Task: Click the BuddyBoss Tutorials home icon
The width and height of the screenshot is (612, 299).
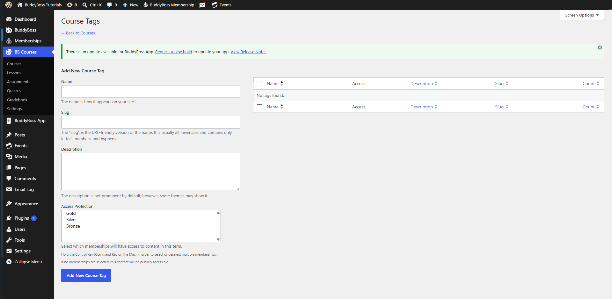Action: point(20,5)
